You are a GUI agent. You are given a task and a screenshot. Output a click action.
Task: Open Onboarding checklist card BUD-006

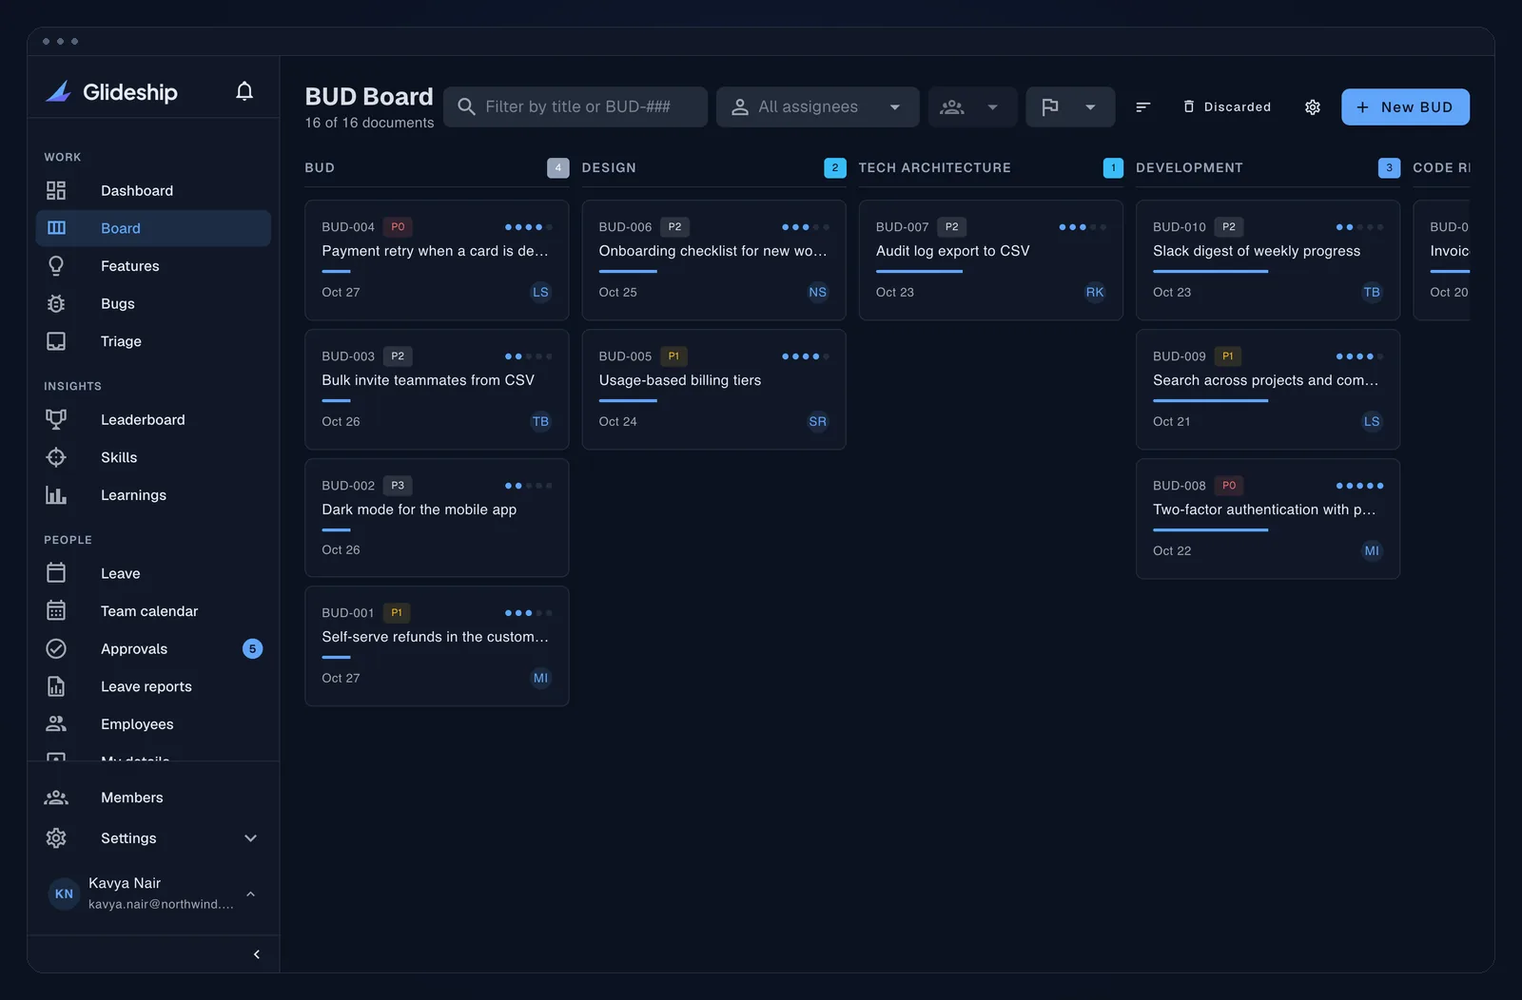tap(713, 260)
